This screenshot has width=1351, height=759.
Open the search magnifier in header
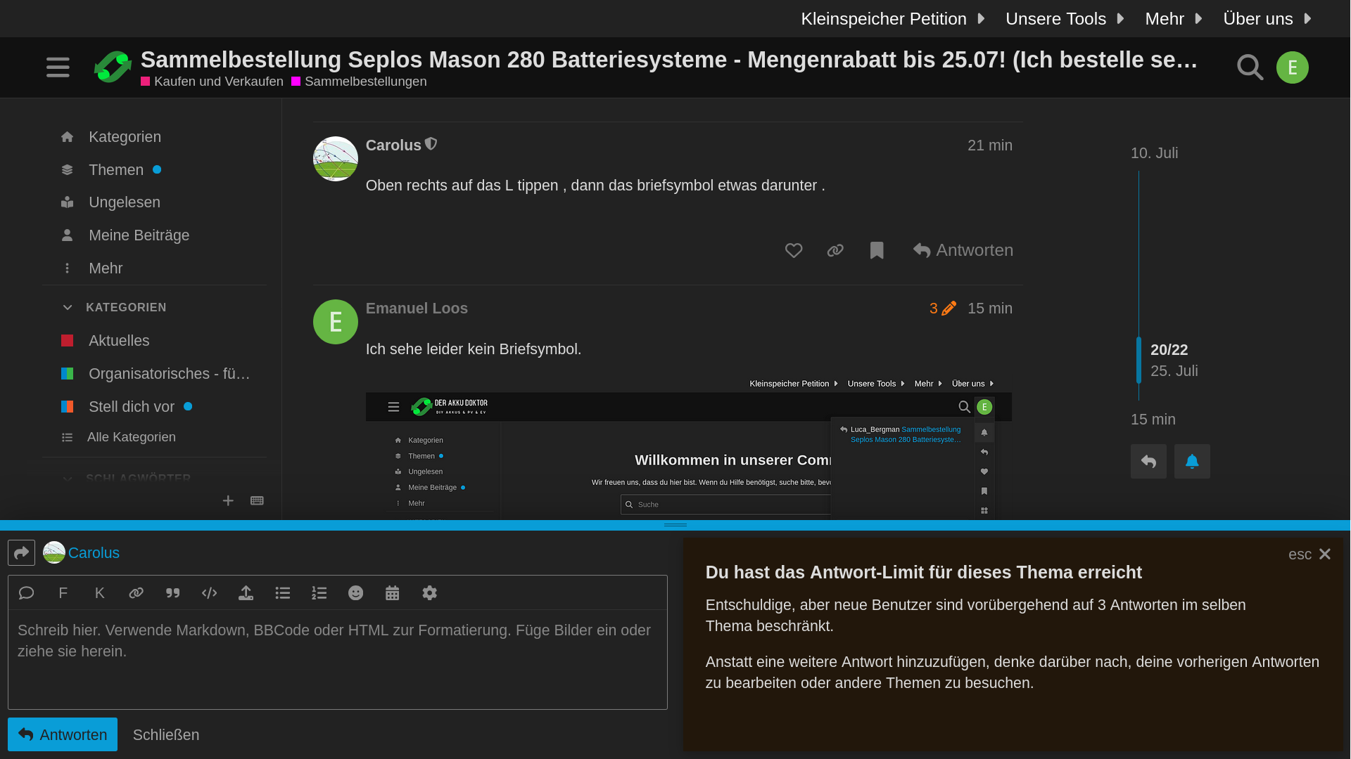1250,67
